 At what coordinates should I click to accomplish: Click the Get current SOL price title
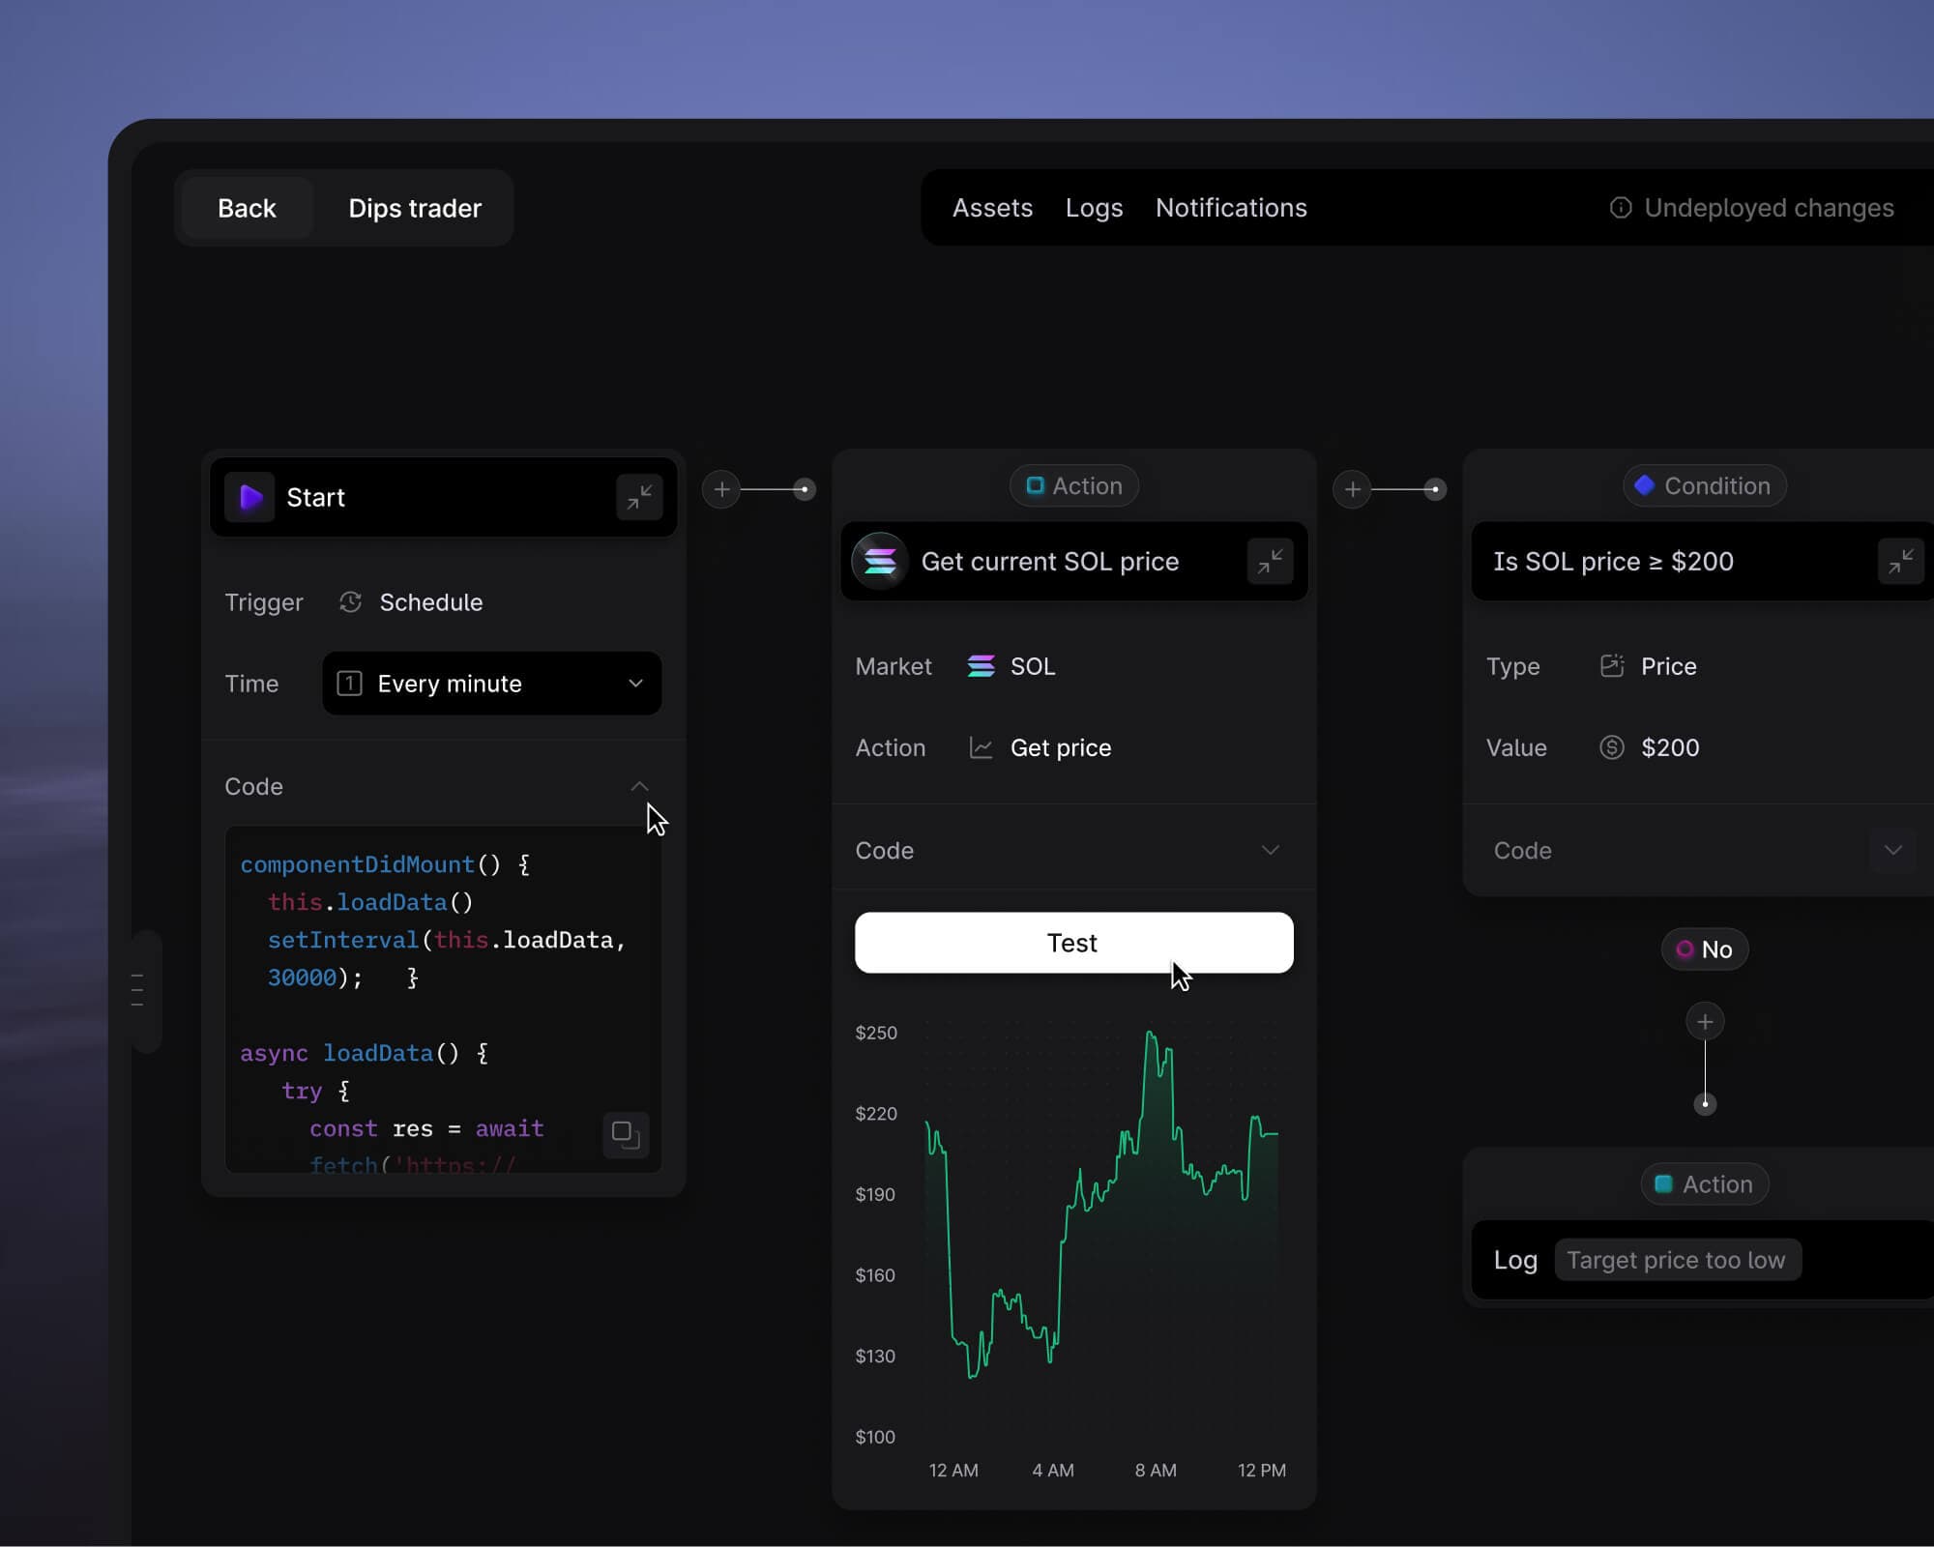click(1050, 561)
